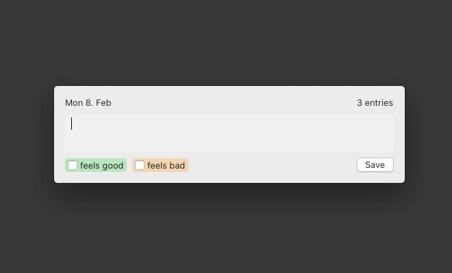Screen dimensions: 452x273
Task: Click the 'feels good' label text
Action: point(102,166)
